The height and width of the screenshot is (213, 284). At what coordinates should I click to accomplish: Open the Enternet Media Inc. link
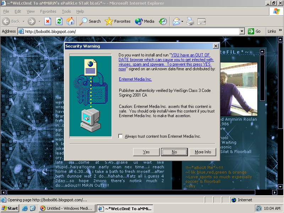click(x=135, y=79)
